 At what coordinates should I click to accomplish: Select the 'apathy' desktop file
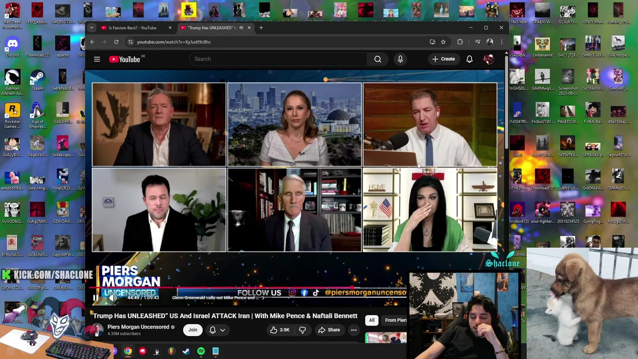coord(63,47)
